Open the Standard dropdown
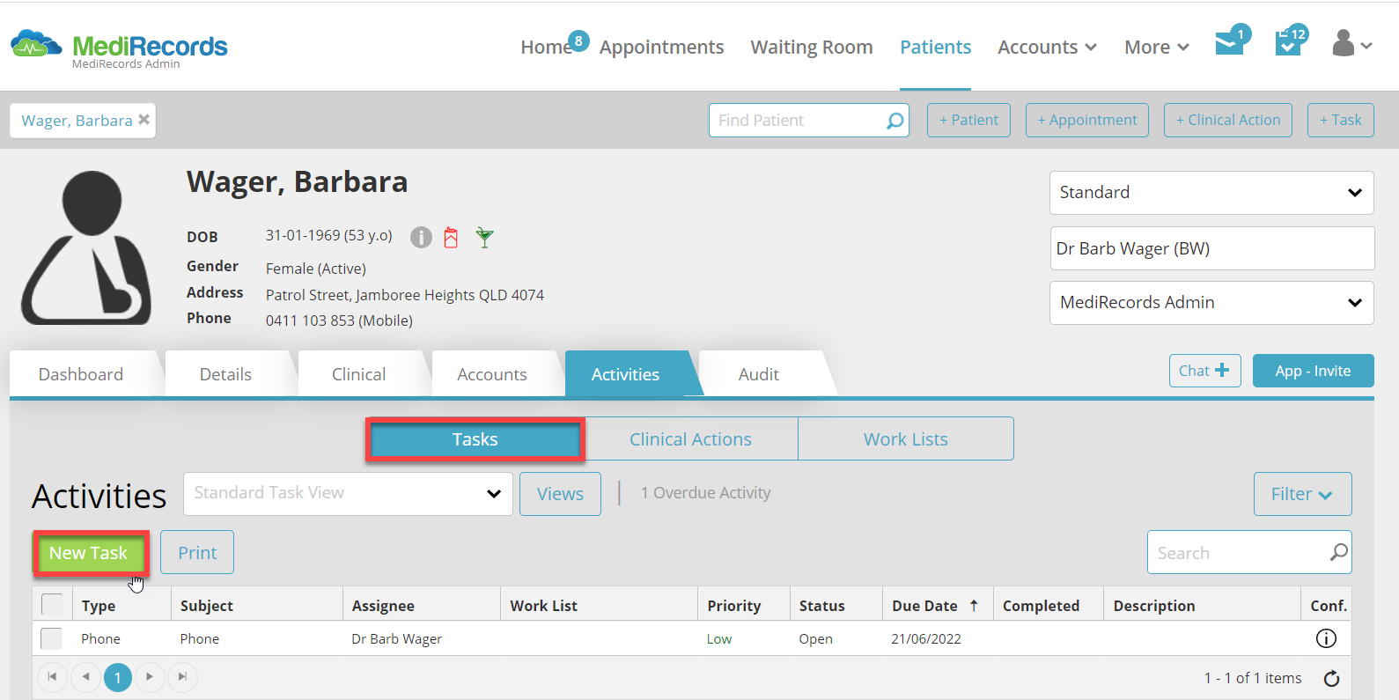Viewport: 1399px width, 700px height. (1211, 192)
